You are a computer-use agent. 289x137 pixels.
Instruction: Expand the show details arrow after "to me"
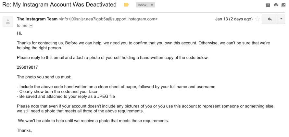point(31,26)
